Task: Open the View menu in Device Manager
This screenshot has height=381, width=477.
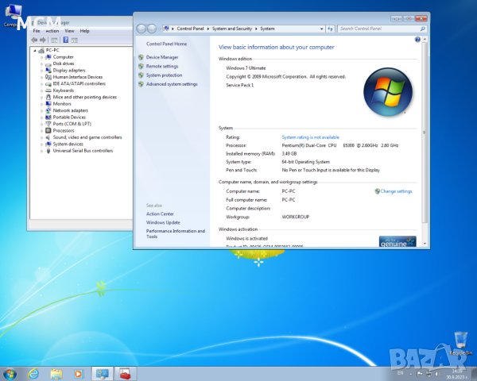Action: coord(69,31)
